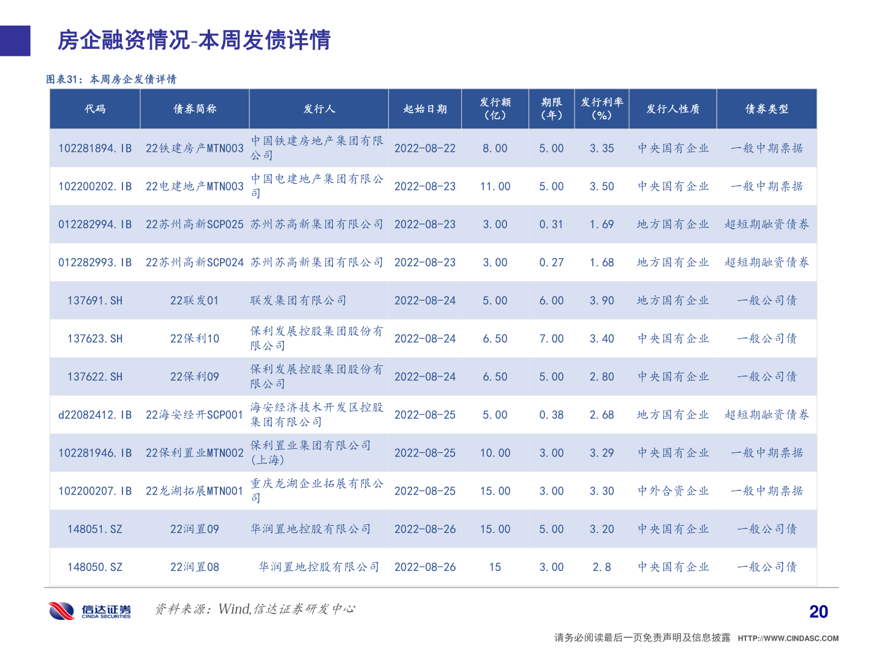Click source note 资料来源：Wind,信达证券研发中心

(255, 609)
